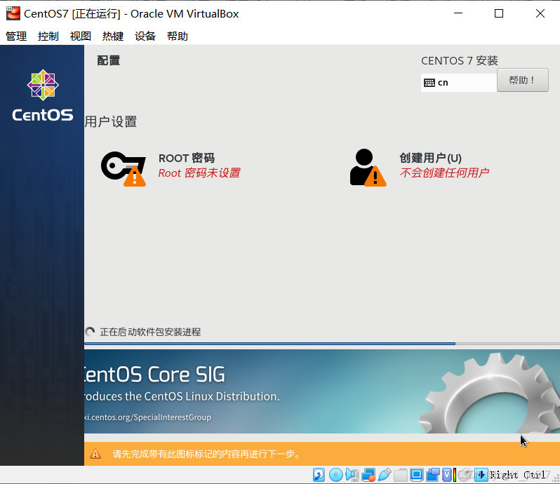This screenshot has height=484, width=560.
Task: Click the red Root 密码未设置 warning text
Action: click(x=199, y=173)
